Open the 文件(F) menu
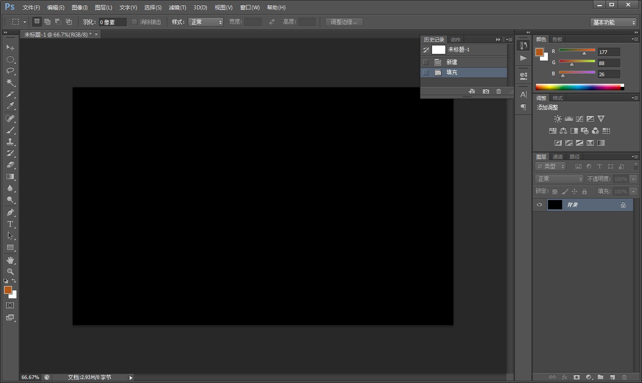This screenshot has height=383, width=642. tap(31, 8)
